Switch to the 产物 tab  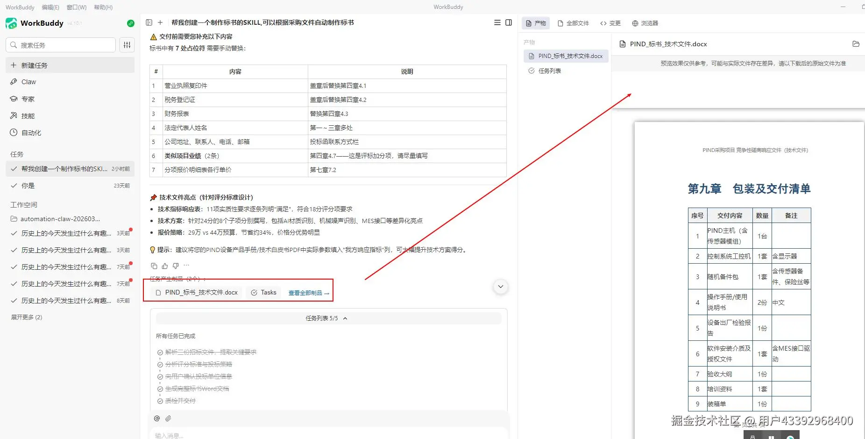pyautogui.click(x=536, y=23)
